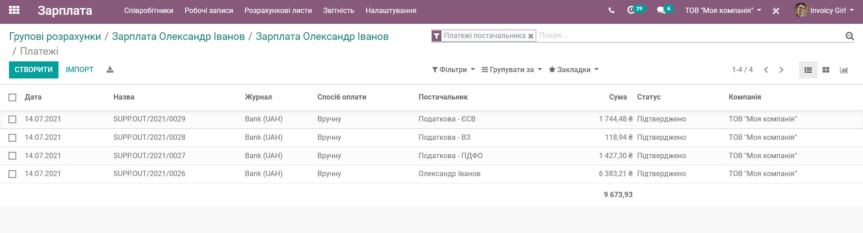Check the SUPP.OUT/2021/0027 row checkbox
The width and height of the screenshot is (863, 233).
(x=13, y=155)
